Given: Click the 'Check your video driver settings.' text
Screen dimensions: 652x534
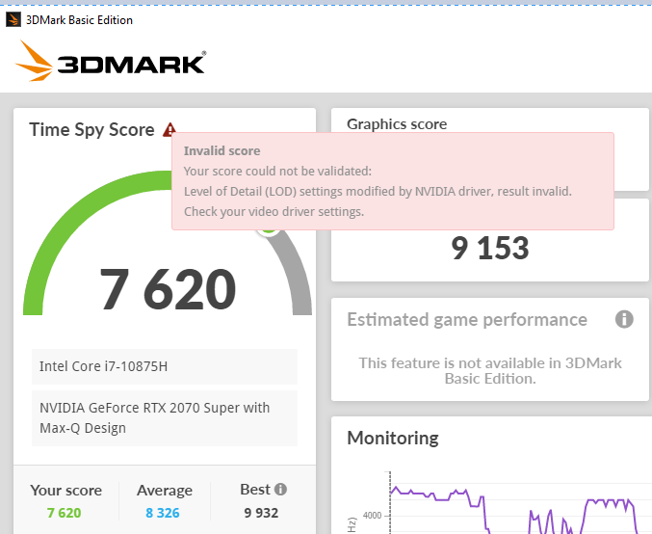Looking at the screenshot, I should (274, 212).
